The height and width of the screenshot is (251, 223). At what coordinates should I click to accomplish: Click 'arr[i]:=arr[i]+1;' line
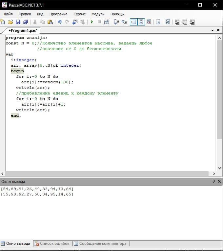43,104
